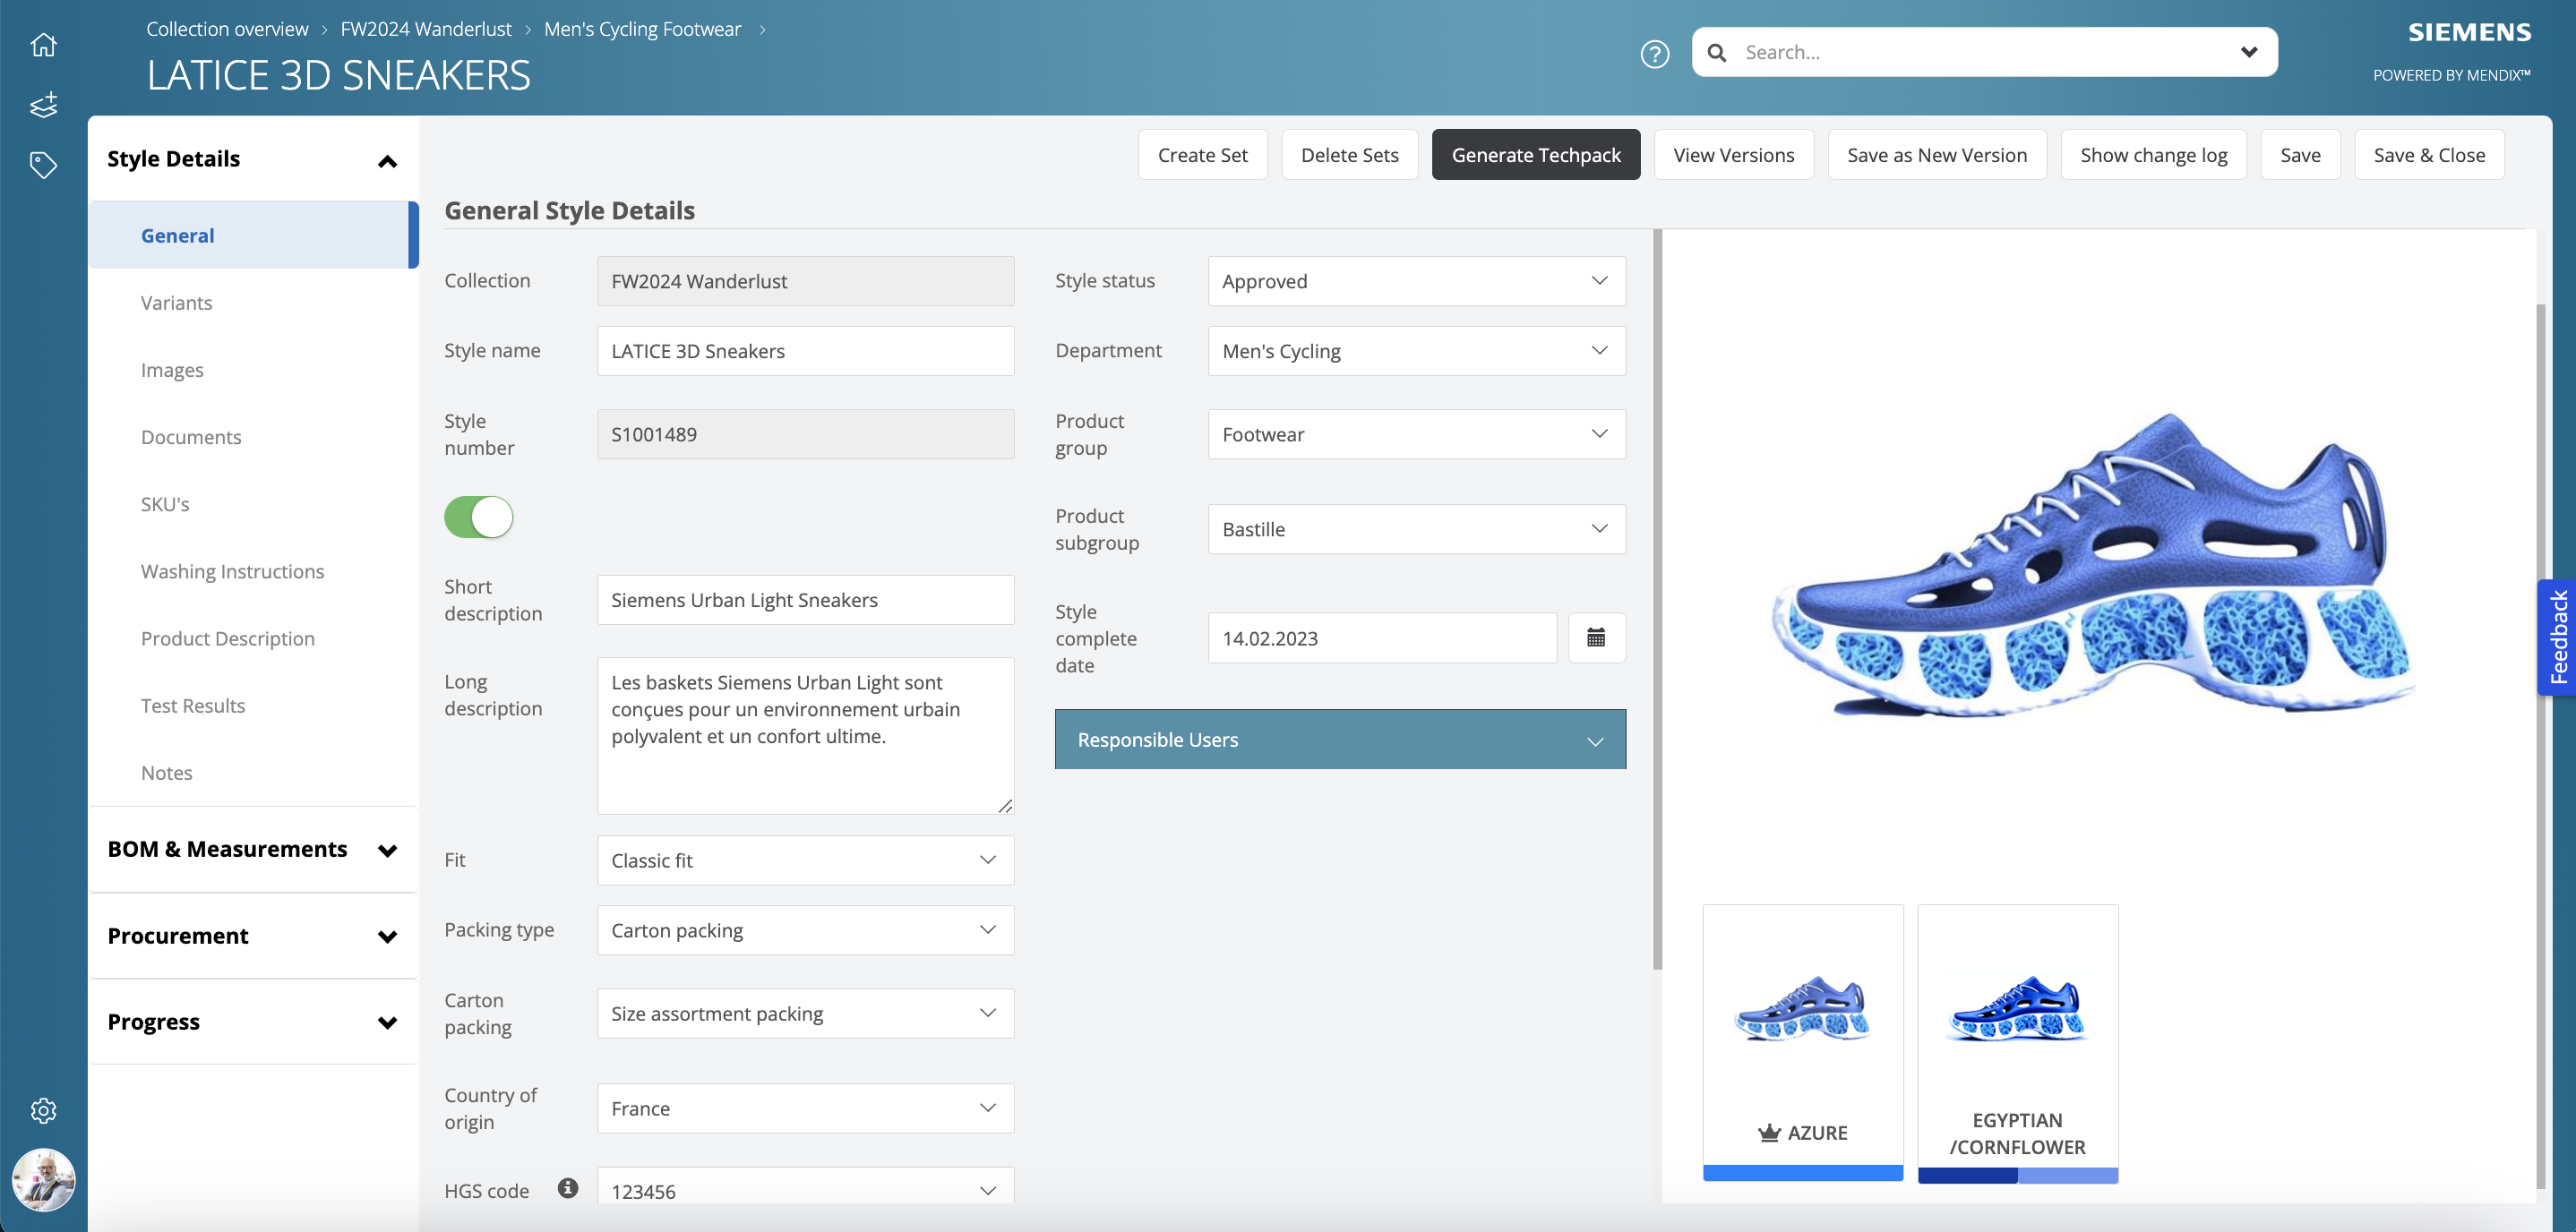This screenshot has height=1232, width=2576.
Task: Go to Men's Cycling Footwear breadcrumb
Action: point(642,29)
